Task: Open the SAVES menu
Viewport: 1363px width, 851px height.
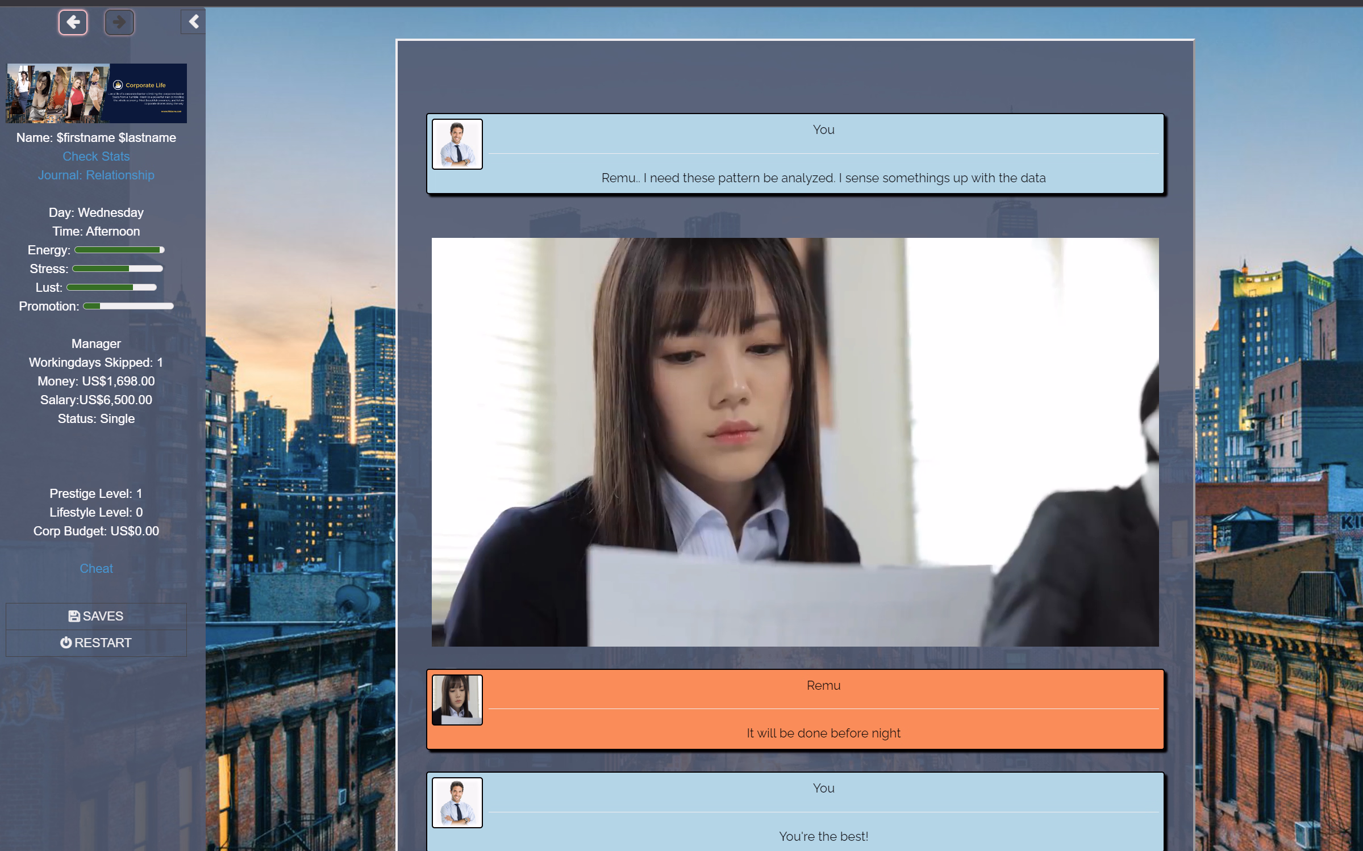Action: [x=96, y=616]
